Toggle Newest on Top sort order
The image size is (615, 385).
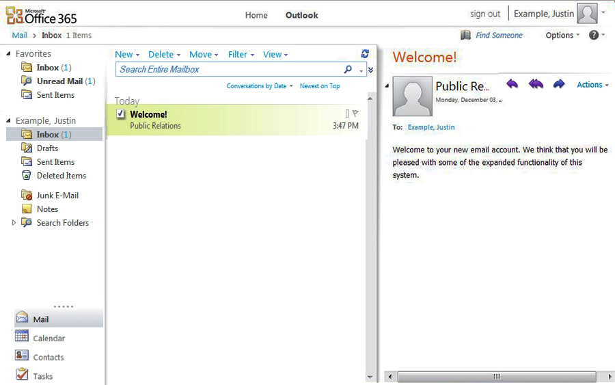[x=320, y=86]
